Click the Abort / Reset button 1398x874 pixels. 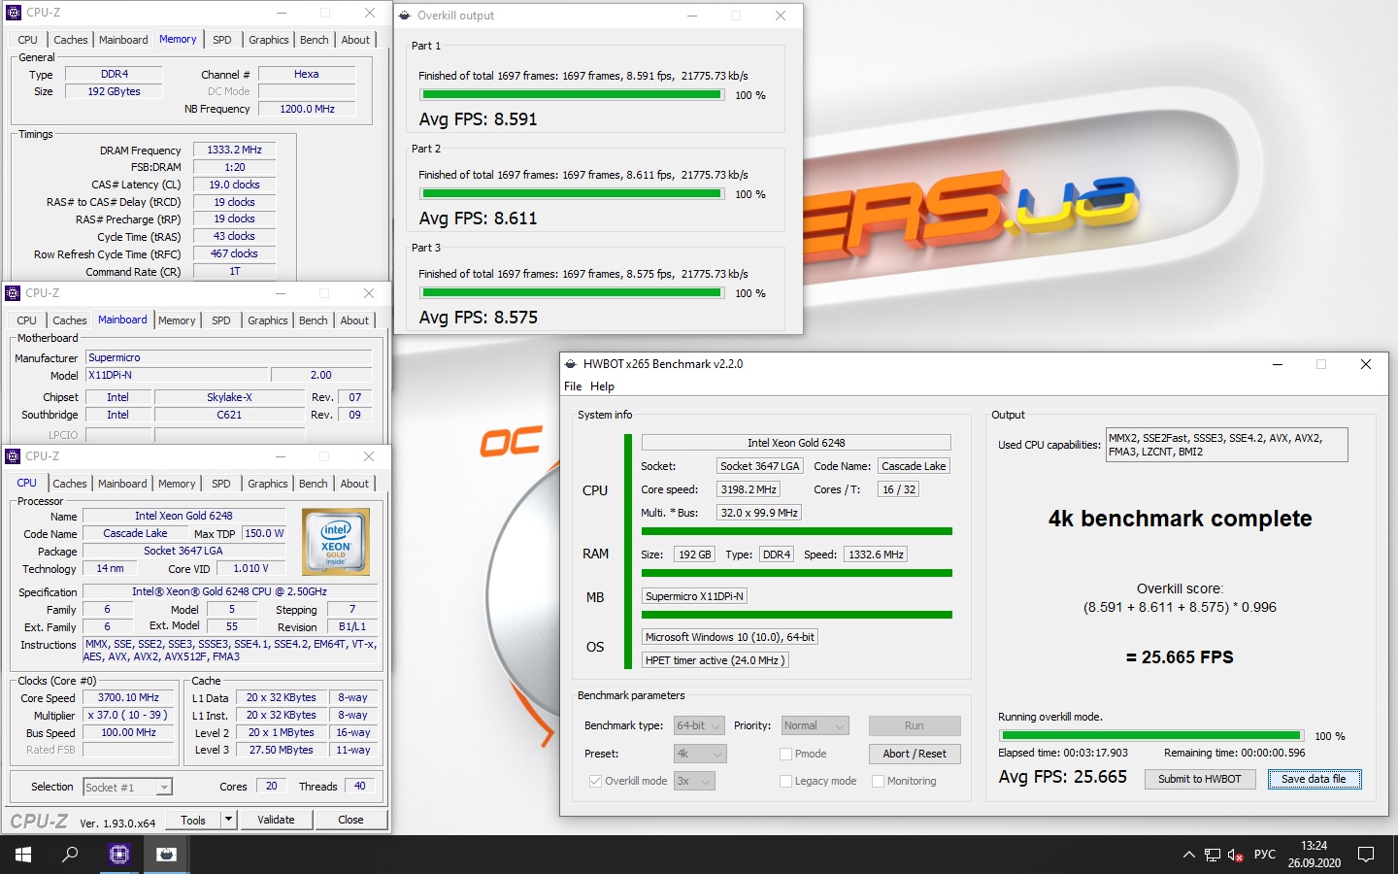[x=915, y=754]
